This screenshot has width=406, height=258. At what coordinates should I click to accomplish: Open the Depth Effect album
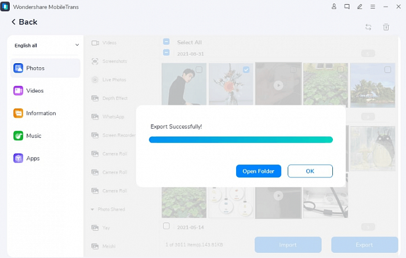[x=110, y=99]
